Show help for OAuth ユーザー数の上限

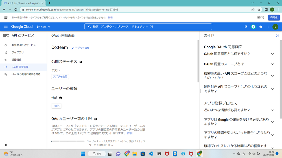coord(96,119)
